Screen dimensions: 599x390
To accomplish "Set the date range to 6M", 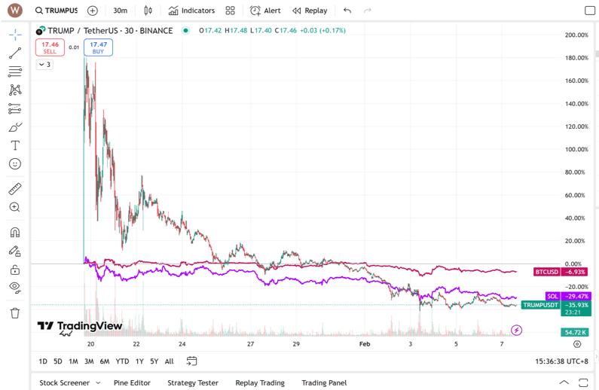I will coord(105,361).
